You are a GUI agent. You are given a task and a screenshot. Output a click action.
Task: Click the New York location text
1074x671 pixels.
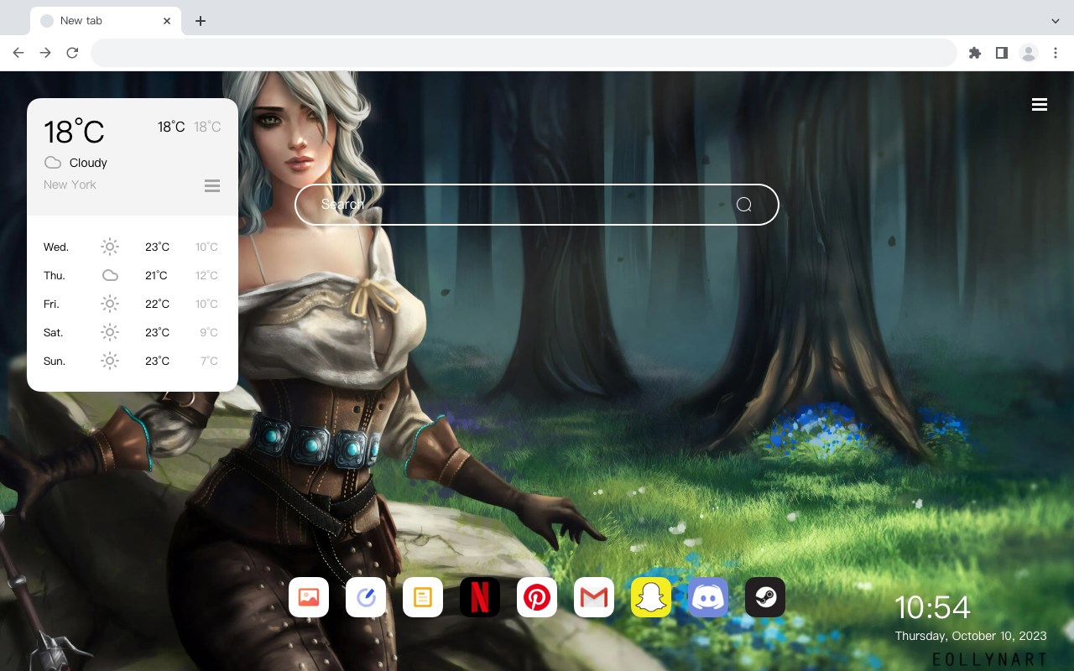coord(70,185)
